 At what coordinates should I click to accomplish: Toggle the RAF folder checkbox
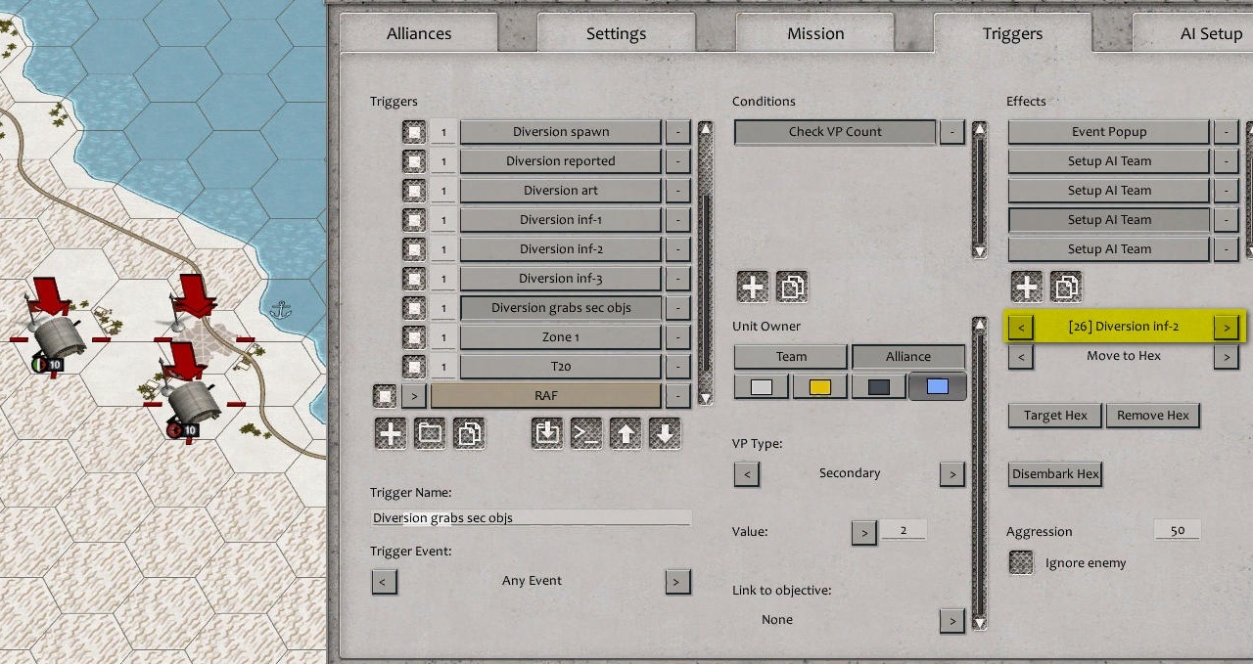pyautogui.click(x=385, y=396)
